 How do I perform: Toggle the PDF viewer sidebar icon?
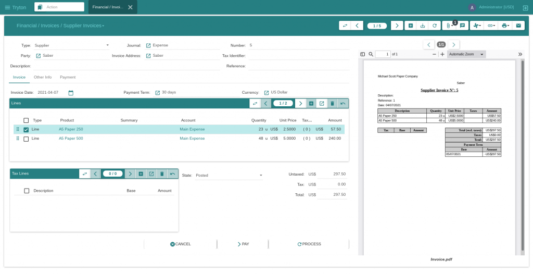[x=363, y=54]
